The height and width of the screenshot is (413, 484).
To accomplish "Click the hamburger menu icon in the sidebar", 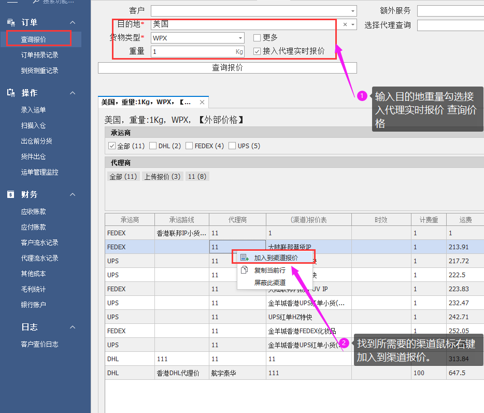I will click(12, 2).
